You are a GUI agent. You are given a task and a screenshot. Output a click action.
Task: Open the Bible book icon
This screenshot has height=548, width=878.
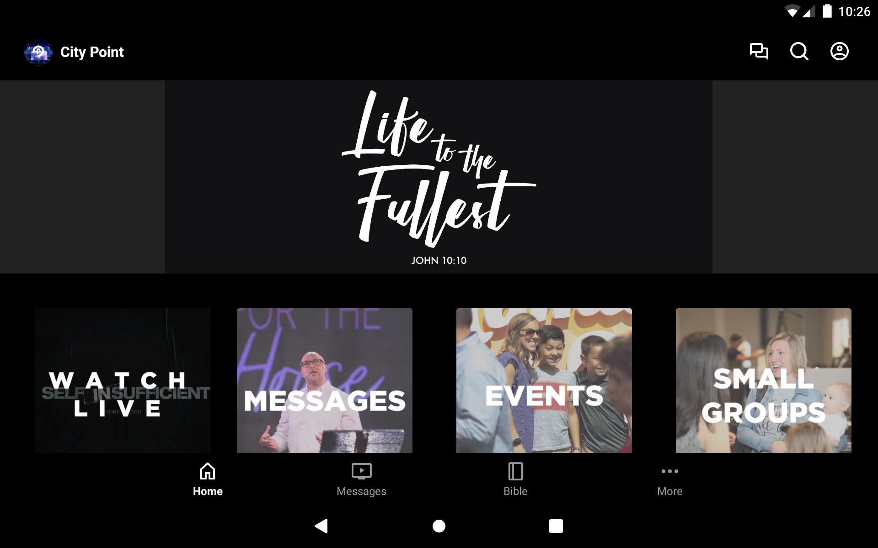515,471
